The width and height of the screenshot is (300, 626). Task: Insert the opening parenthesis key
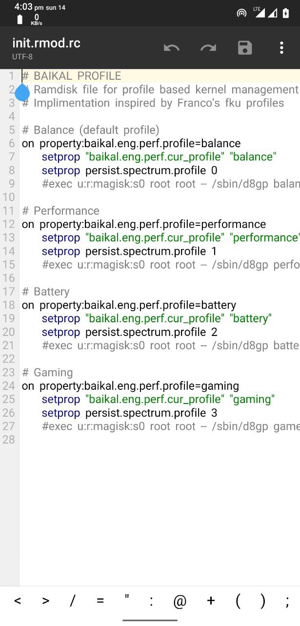pyautogui.click(x=238, y=601)
